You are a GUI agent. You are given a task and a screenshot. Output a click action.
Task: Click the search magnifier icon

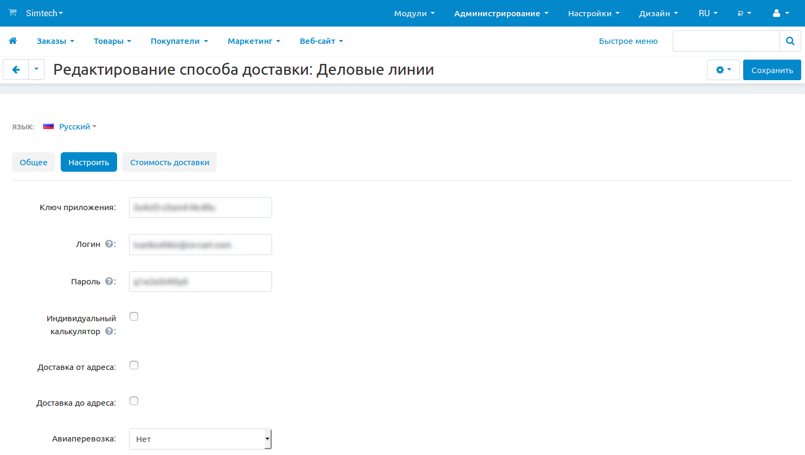click(790, 41)
